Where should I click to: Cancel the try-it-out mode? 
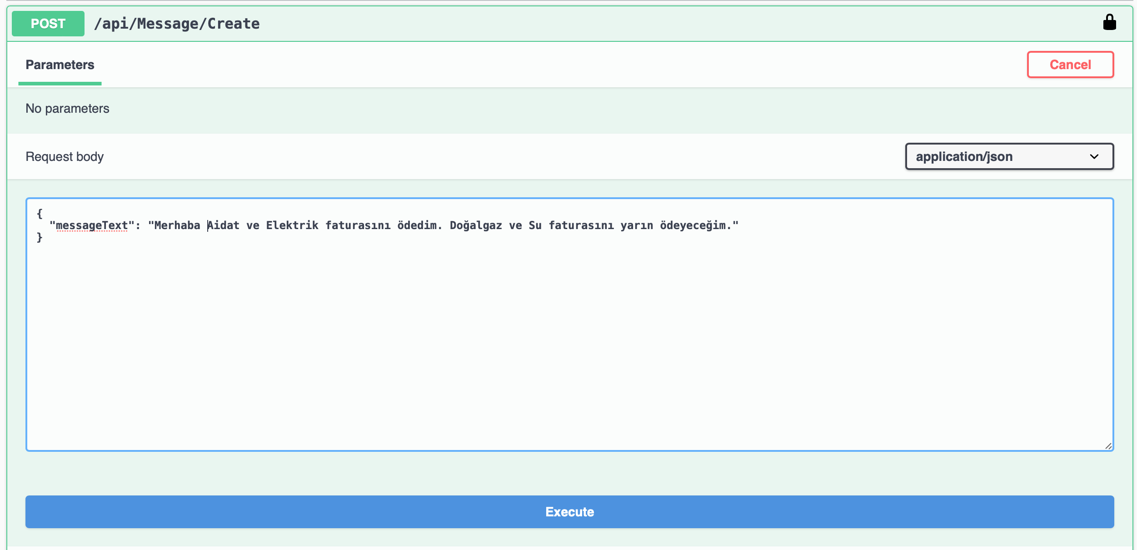point(1070,65)
